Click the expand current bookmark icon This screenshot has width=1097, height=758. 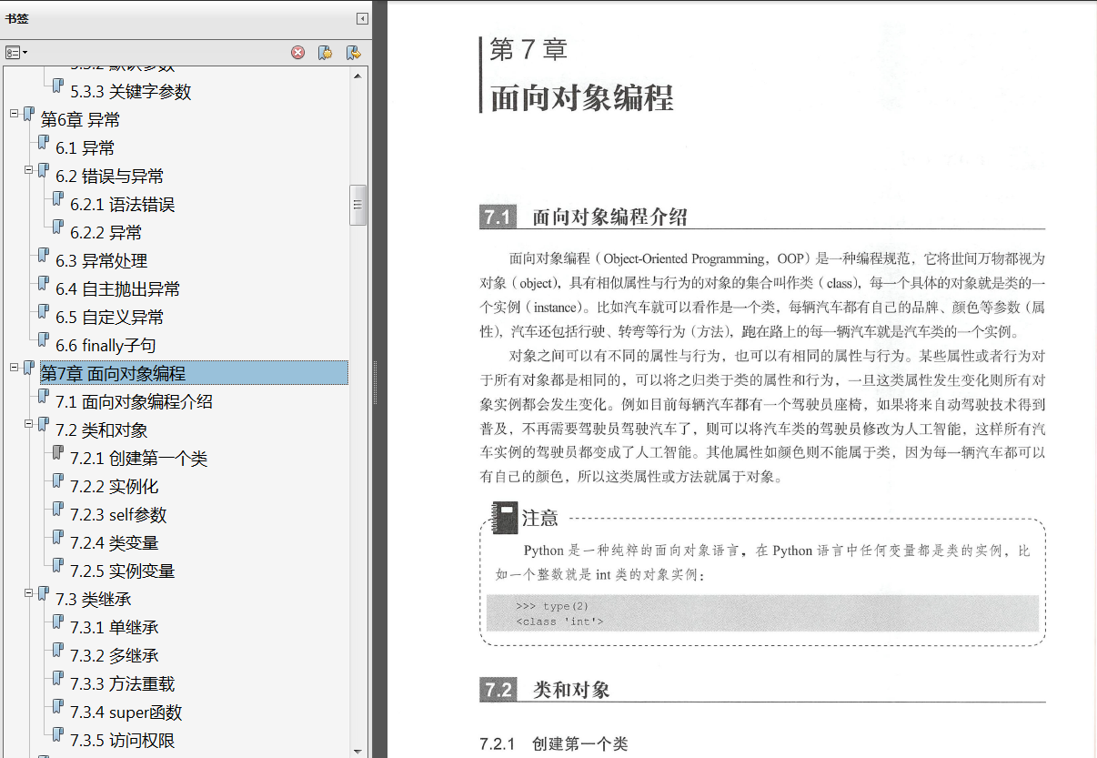tap(353, 53)
